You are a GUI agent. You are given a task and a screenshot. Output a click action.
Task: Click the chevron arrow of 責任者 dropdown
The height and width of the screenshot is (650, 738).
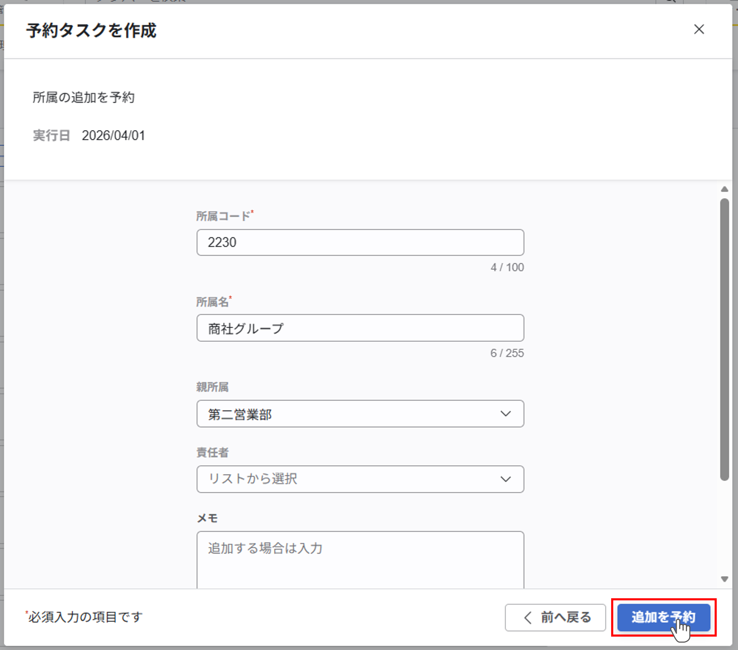click(x=506, y=479)
